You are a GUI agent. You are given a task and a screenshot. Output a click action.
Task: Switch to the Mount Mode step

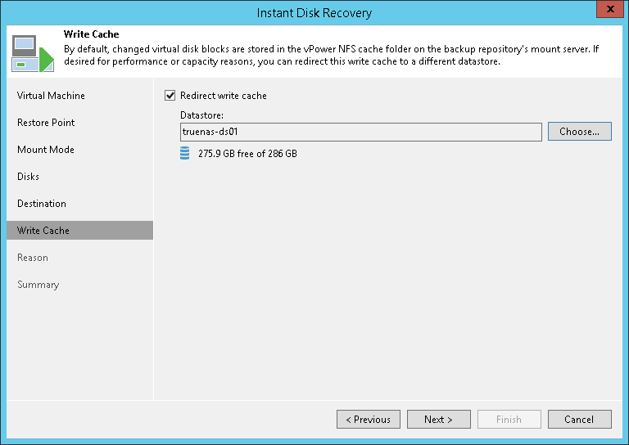click(46, 150)
